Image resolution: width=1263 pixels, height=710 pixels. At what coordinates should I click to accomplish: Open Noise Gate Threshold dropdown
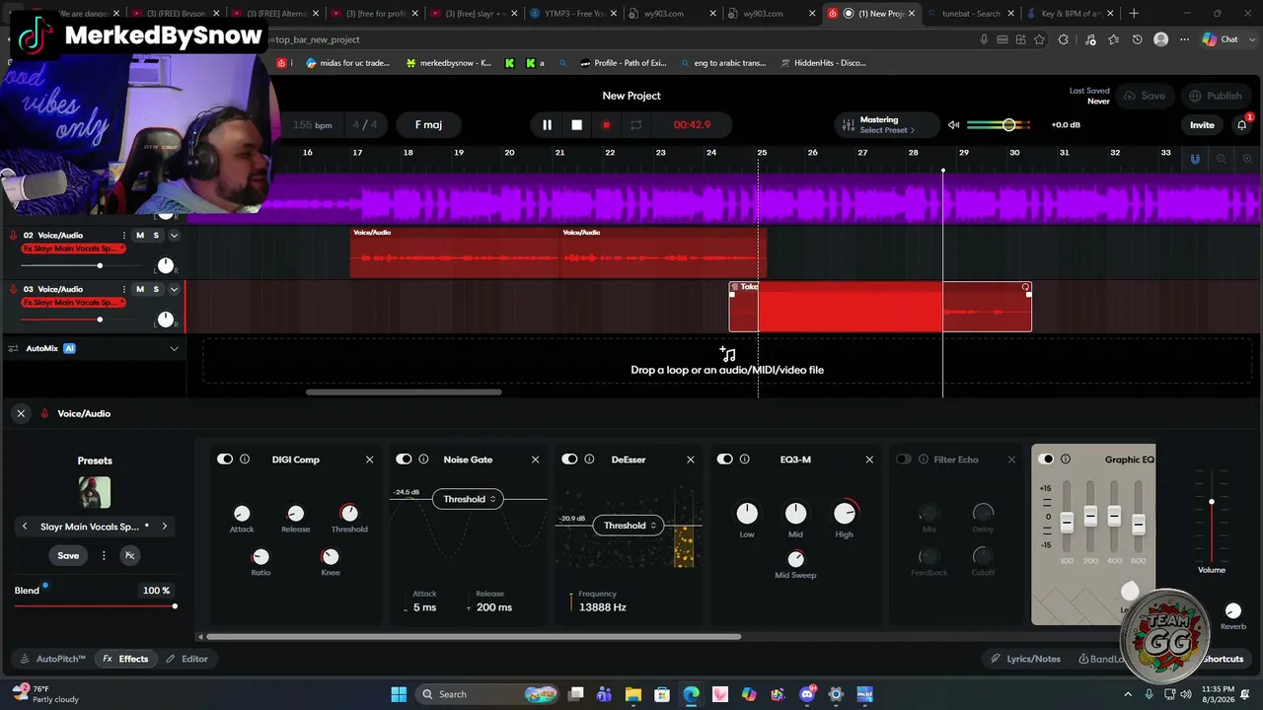[470, 500]
